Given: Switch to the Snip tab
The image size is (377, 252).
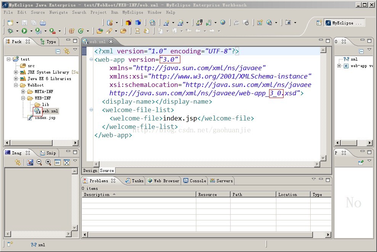Looking at the screenshot, I should click(48, 153).
